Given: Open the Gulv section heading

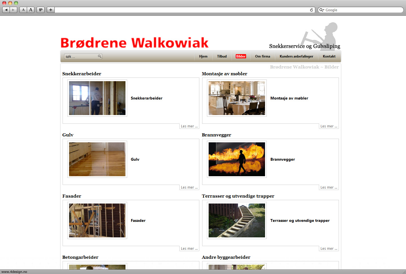Looking at the screenshot, I should (68, 135).
